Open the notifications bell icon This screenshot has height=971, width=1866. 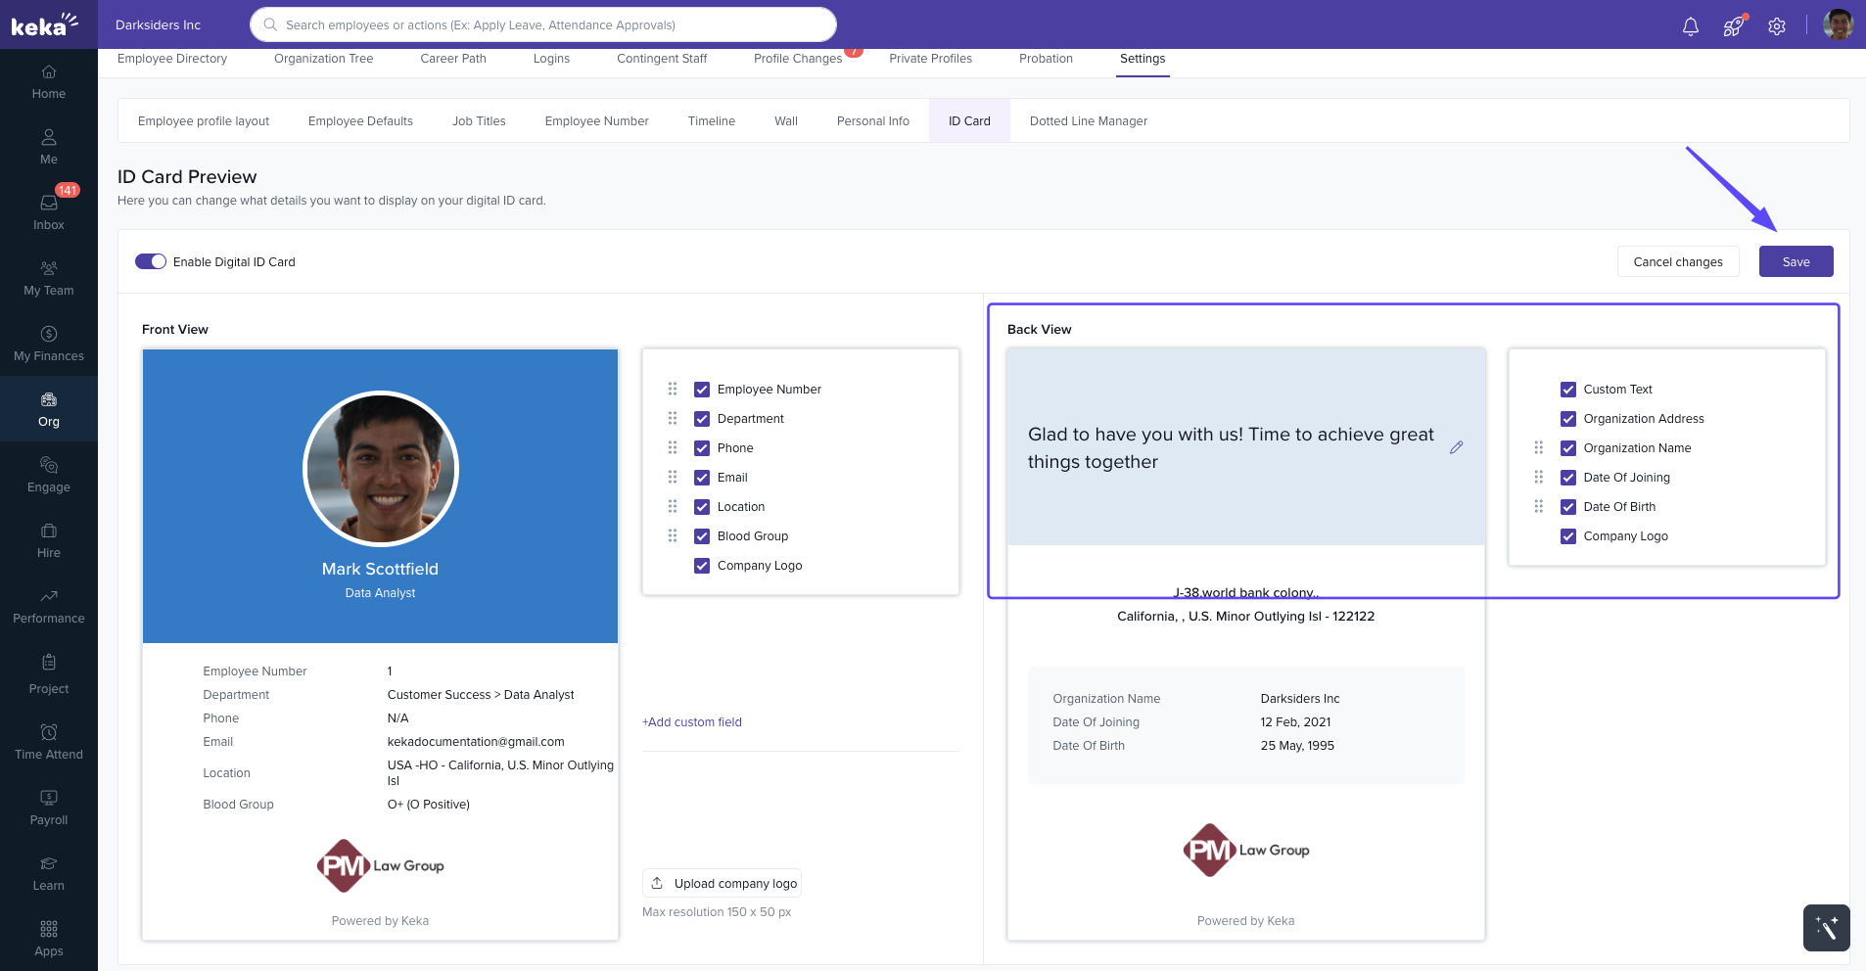point(1690,26)
